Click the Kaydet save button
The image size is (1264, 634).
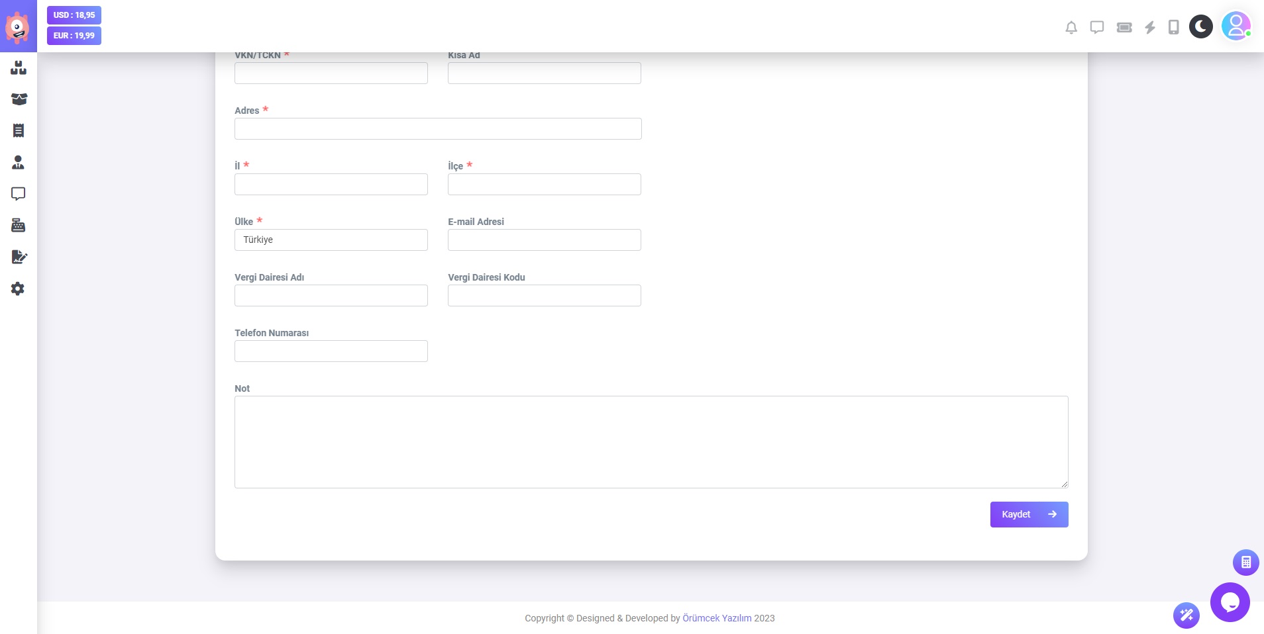coord(1028,514)
